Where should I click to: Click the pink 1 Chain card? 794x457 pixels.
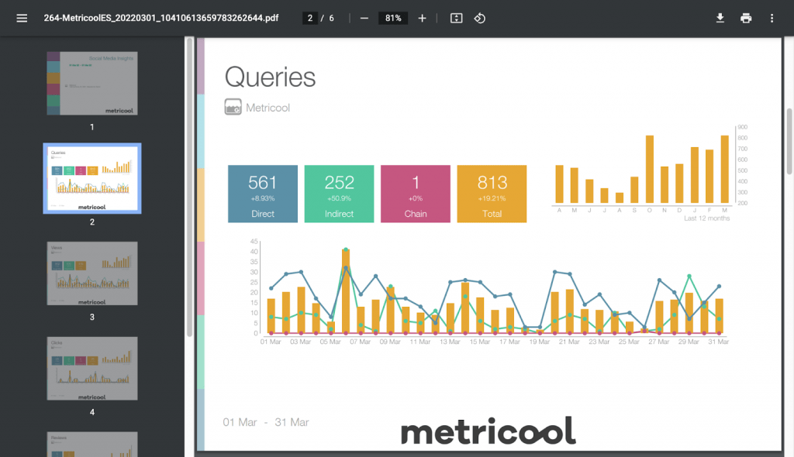point(416,194)
